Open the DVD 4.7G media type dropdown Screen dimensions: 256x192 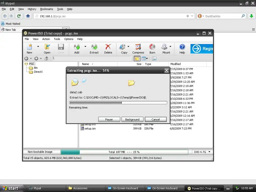point(202,152)
